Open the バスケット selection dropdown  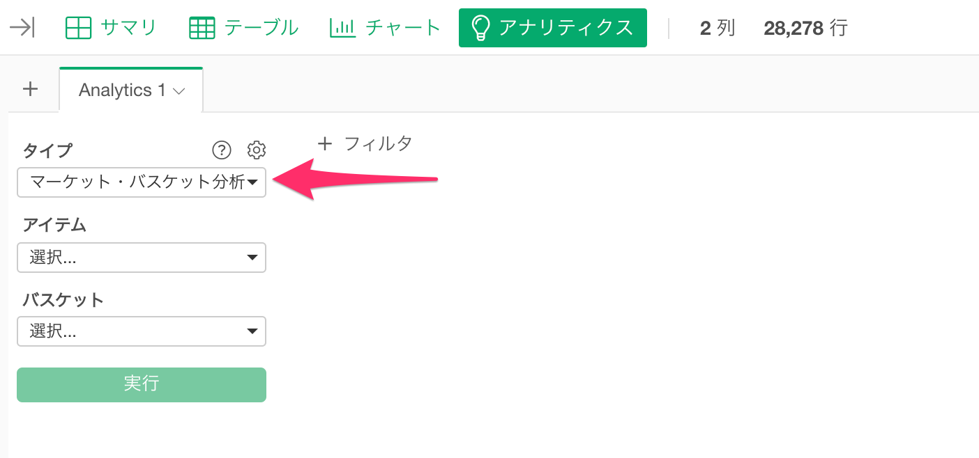click(142, 331)
